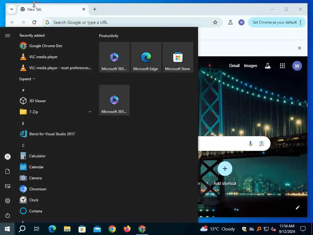Open Documents from Start sidebar
The height and width of the screenshot is (235, 313).
coord(8,171)
